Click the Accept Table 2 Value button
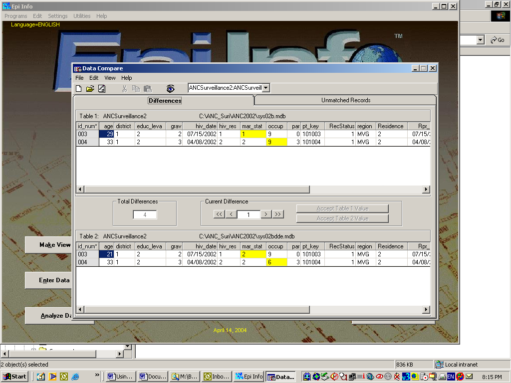Screen dimensions: 511x383 pyautogui.click(x=342, y=218)
